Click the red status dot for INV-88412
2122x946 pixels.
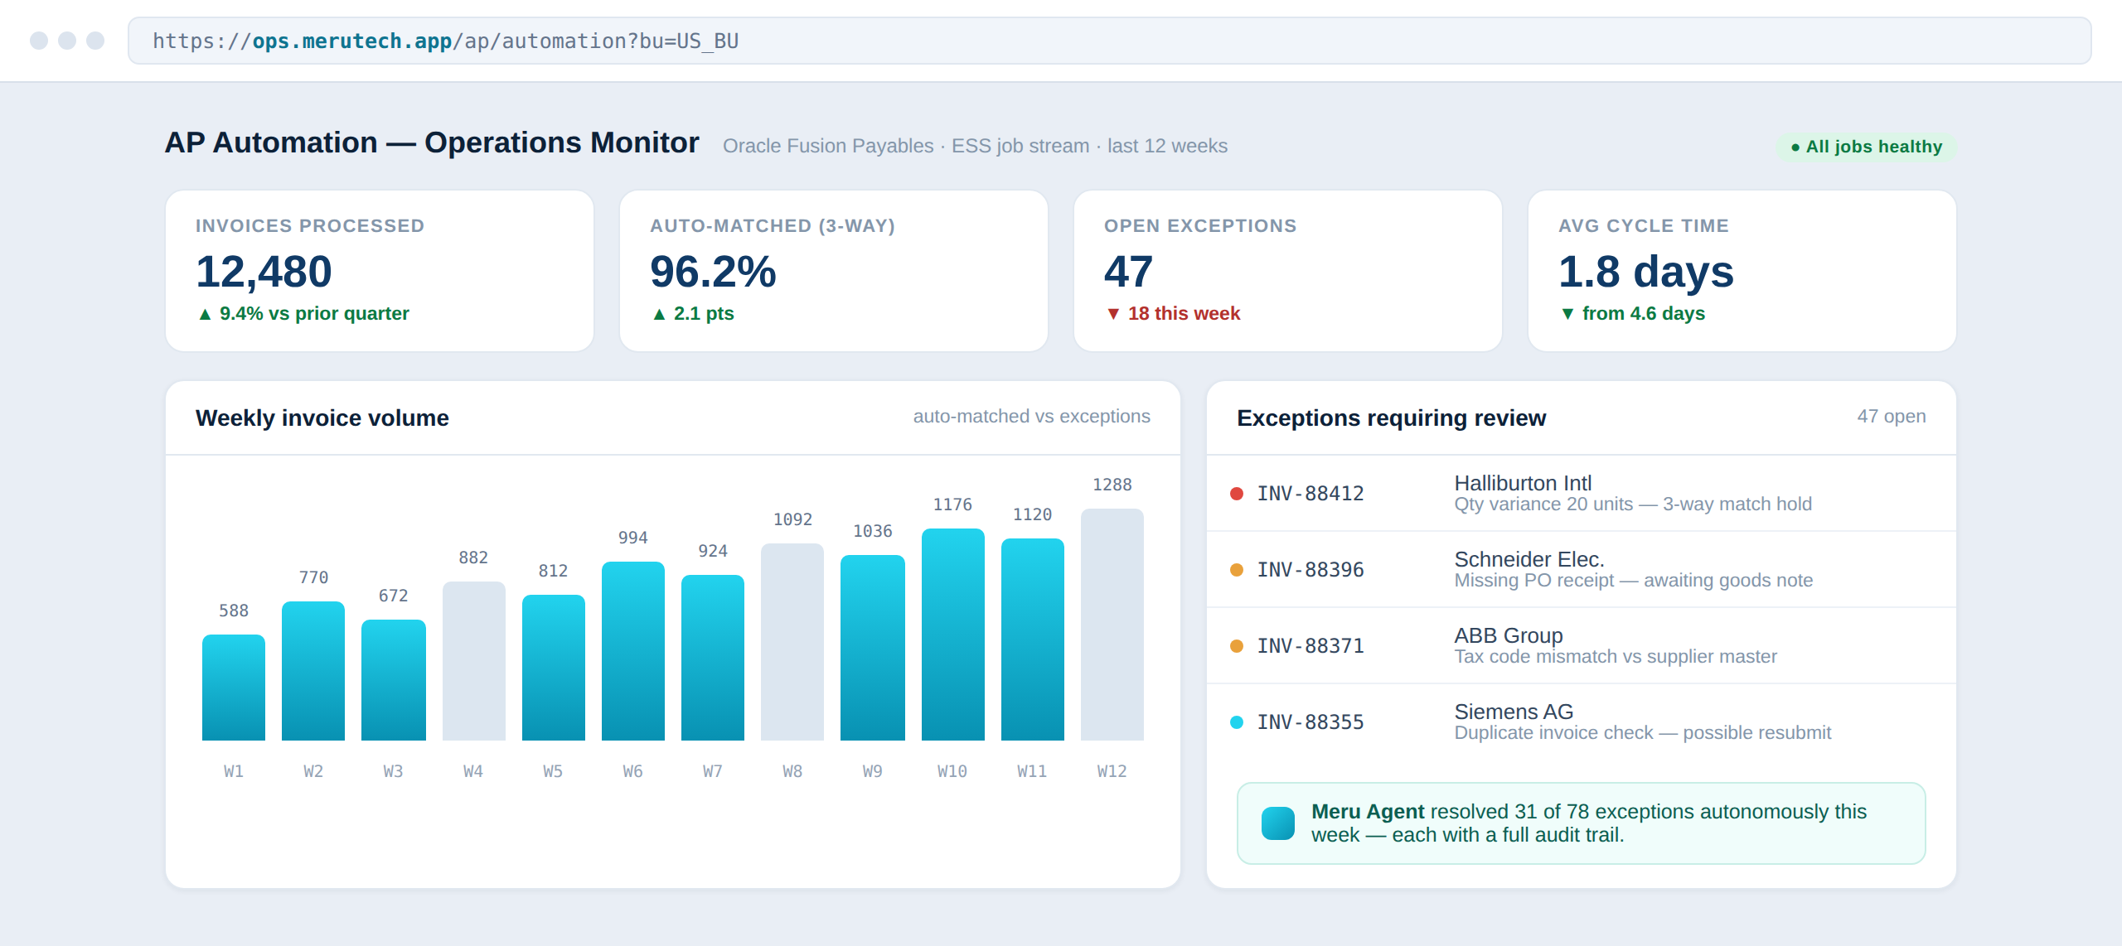click(1236, 494)
